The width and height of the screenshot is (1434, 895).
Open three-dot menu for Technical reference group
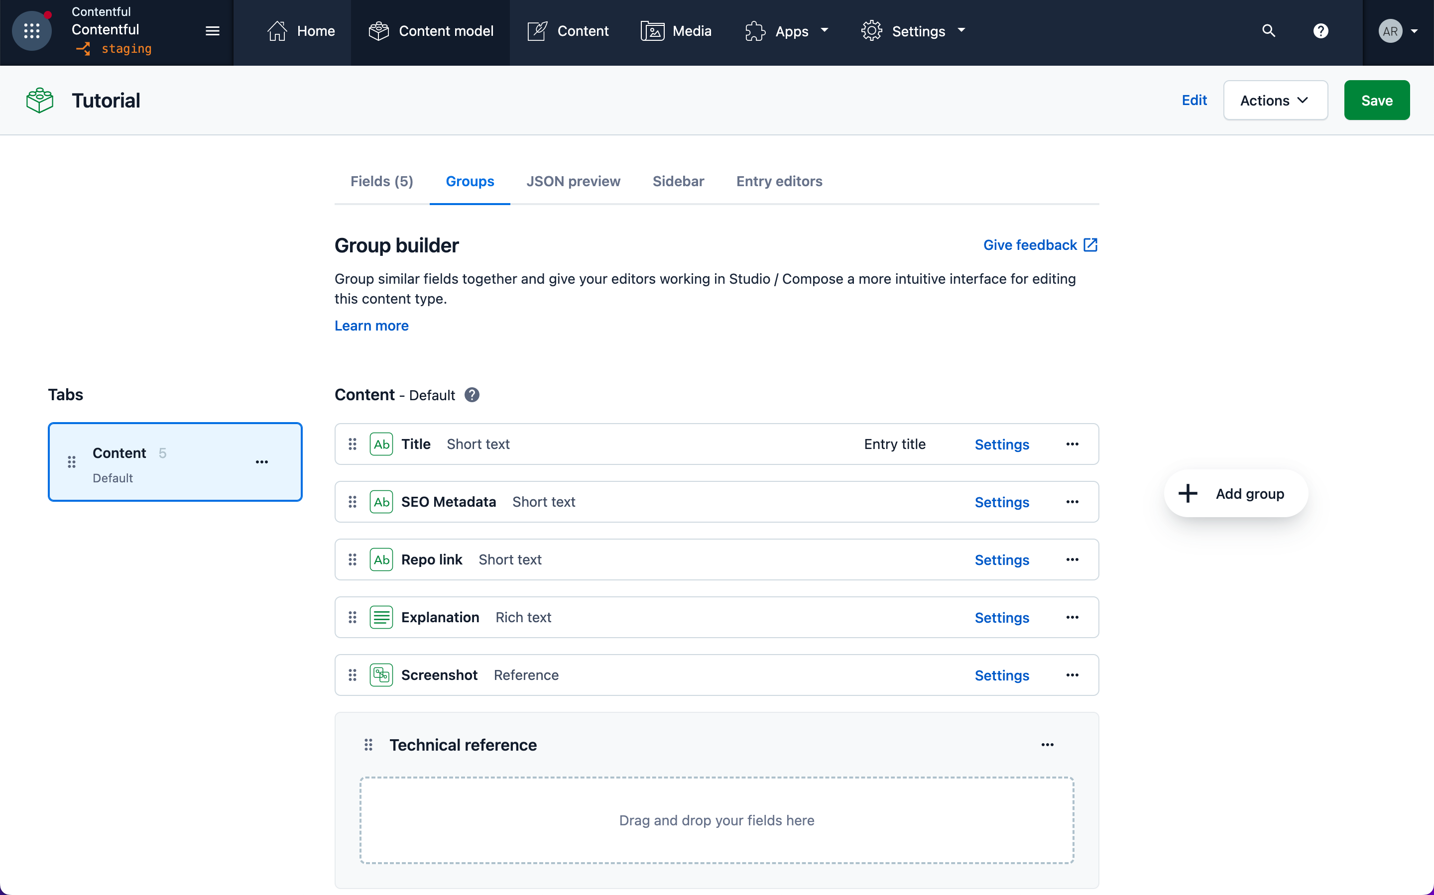click(1048, 745)
